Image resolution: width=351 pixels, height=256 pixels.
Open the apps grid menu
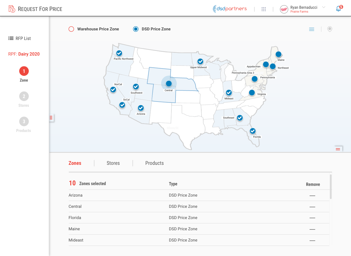264,9
